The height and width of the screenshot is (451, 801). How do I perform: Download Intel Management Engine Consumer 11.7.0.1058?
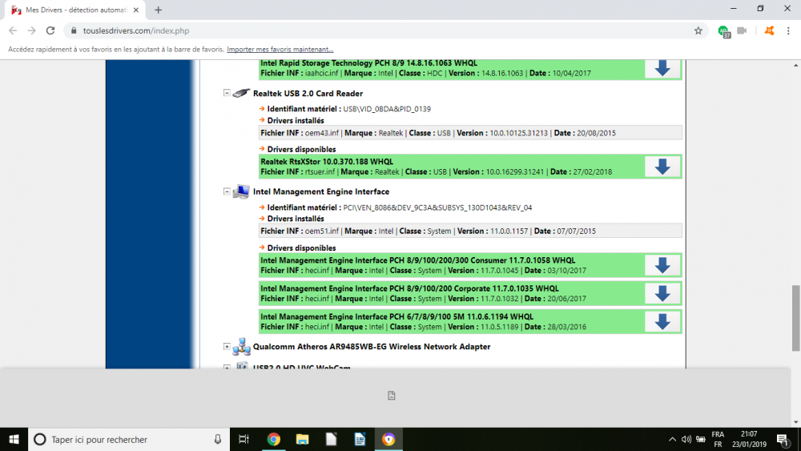662,265
